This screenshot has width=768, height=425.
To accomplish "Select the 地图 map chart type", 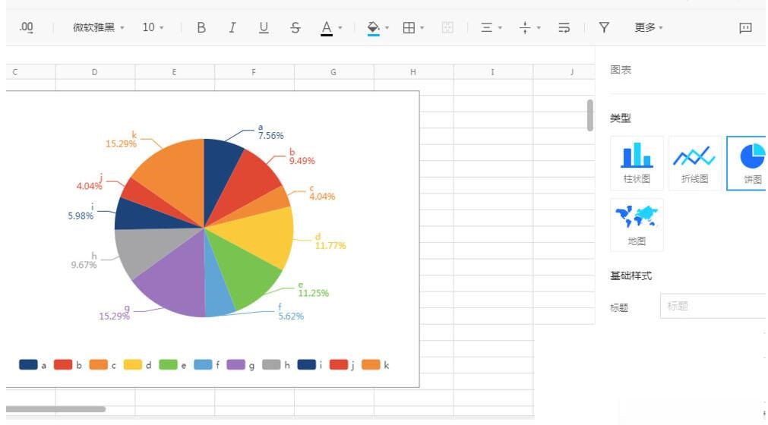I will (637, 225).
